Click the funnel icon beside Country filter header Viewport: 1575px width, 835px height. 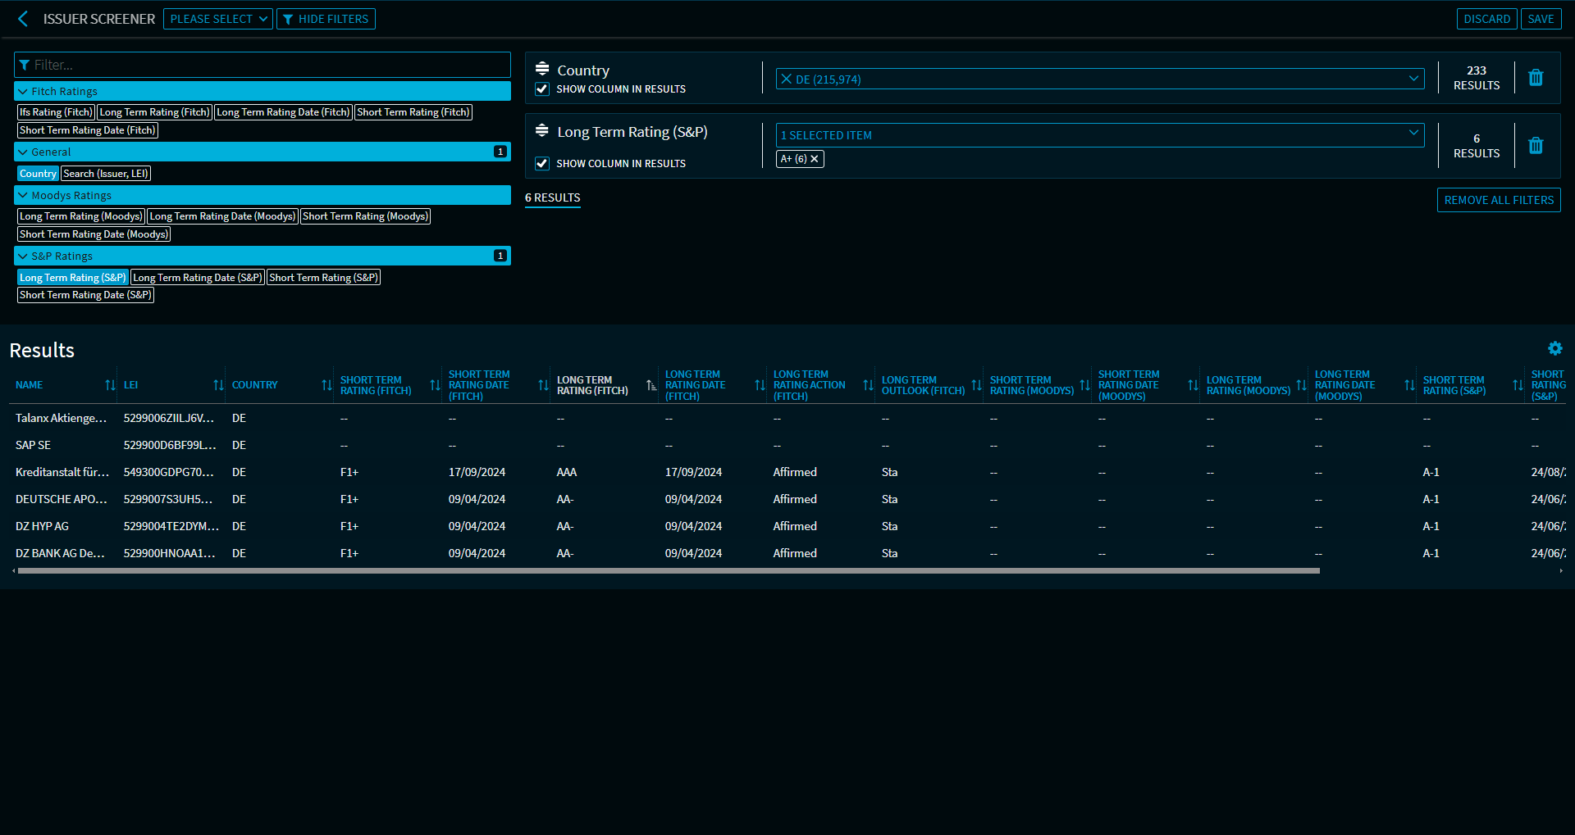tap(542, 69)
